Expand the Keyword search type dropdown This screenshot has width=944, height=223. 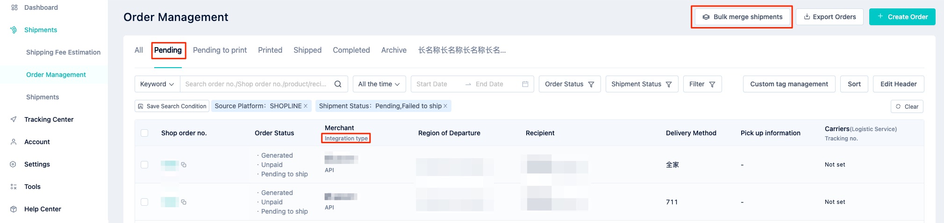click(x=157, y=84)
